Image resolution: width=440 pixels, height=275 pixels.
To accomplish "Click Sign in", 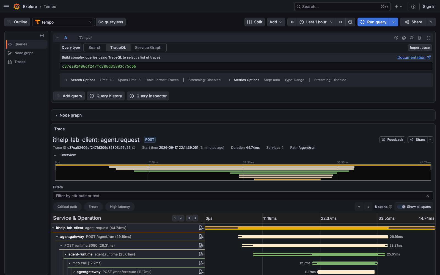I will click(x=429, y=7).
